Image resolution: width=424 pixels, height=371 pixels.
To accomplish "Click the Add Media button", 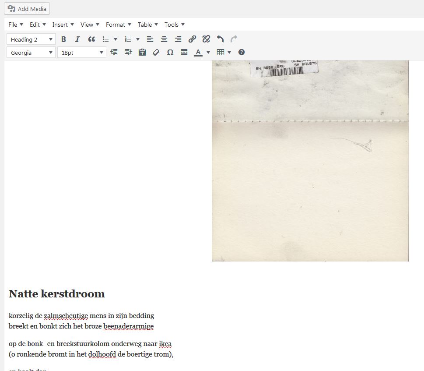I will [27, 9].
